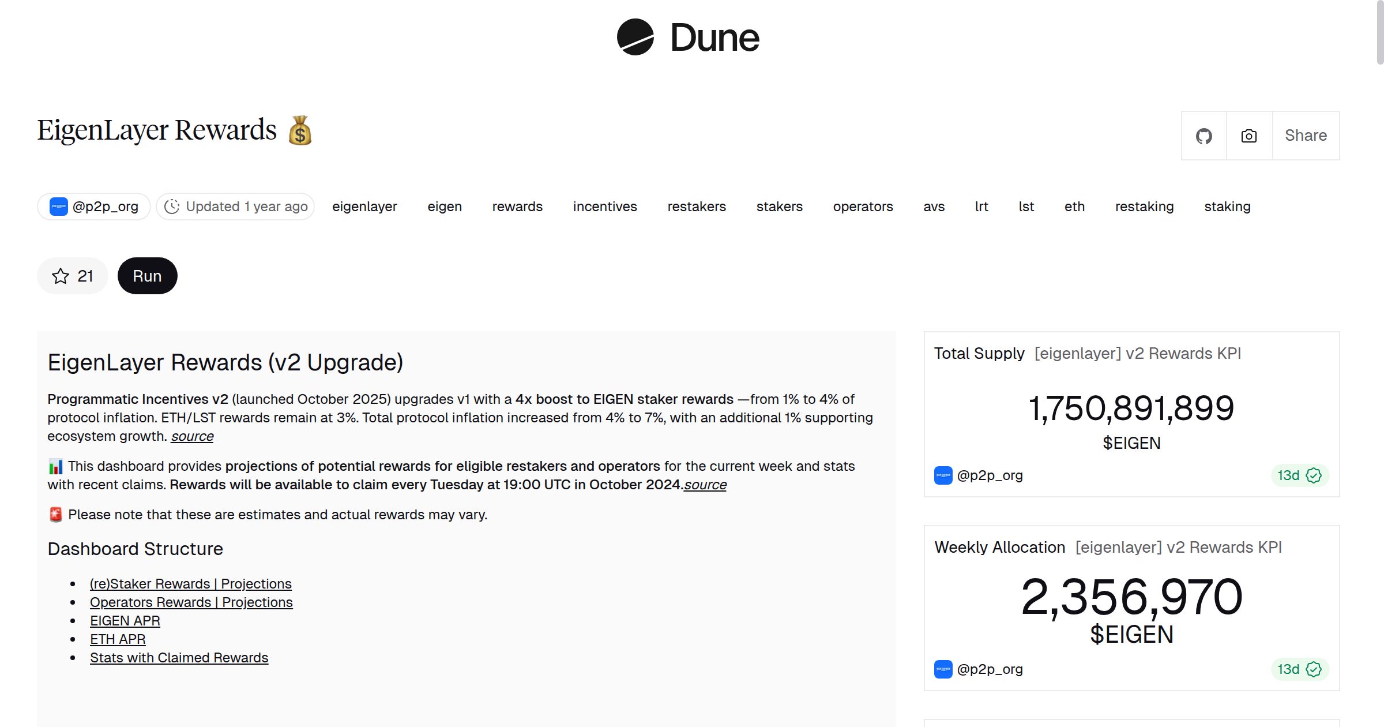Open Stats with Claimed Rewards link

pyautogui.click(x=179, y=658)
